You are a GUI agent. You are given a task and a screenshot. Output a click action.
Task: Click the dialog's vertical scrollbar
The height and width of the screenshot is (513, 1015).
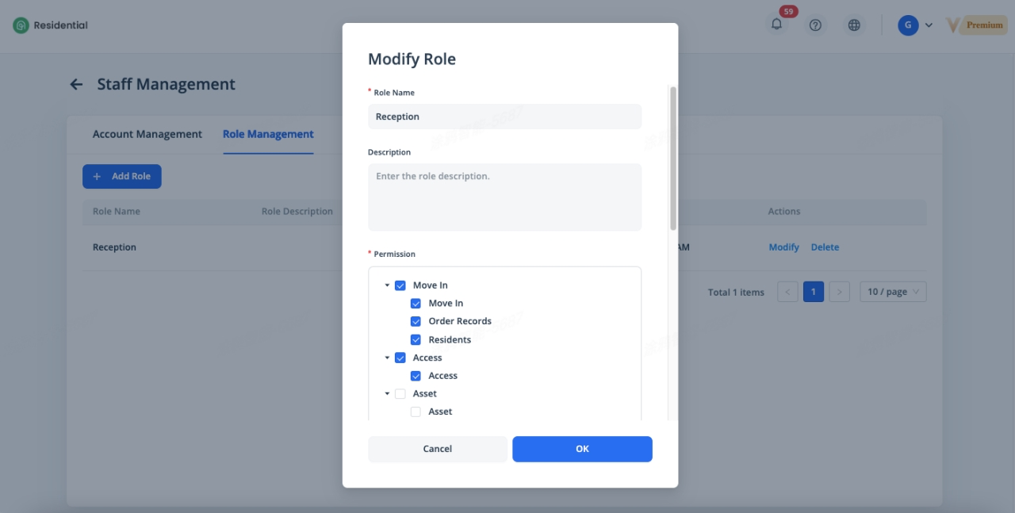click(673, 159)
